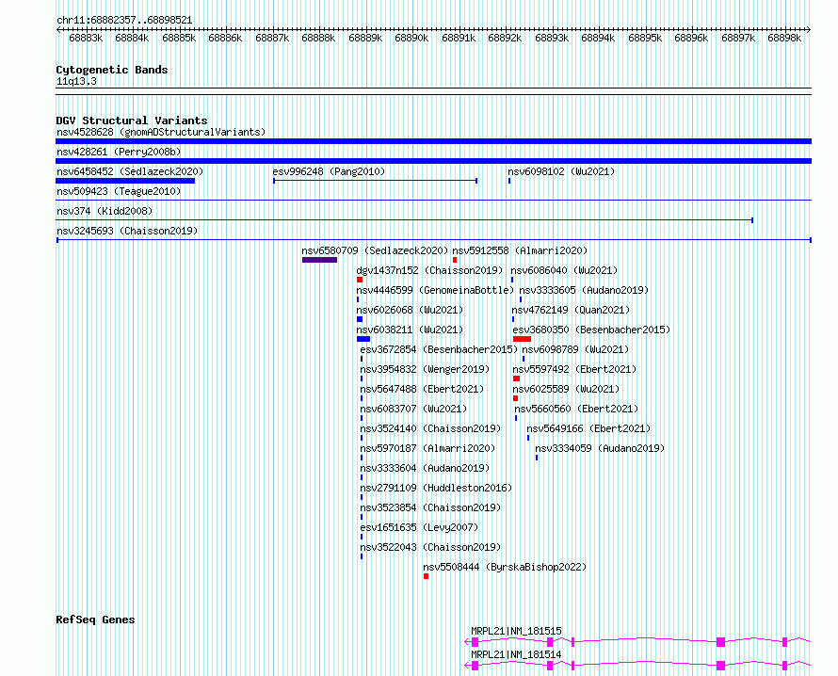838x676 pixels.
Task: Select nsv5508444 (ByrskaBishop2022) label
Action: tap(505, 567)
